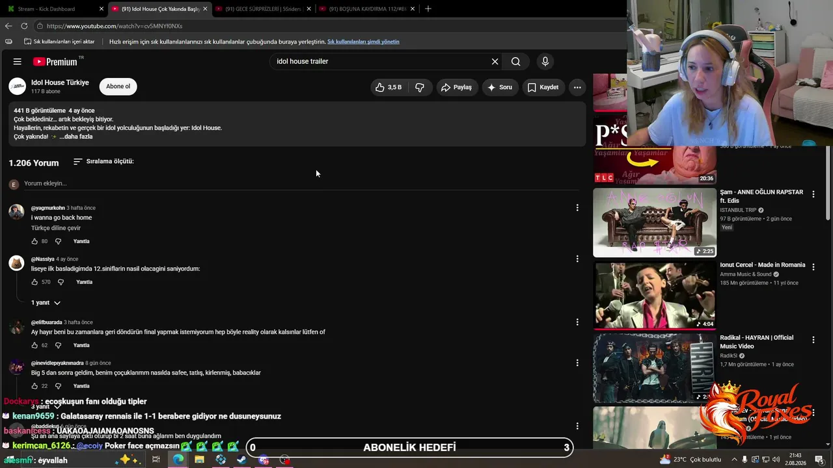The height and width of the screenshot is (468, 833).
Task: Open Task View on the taskbar
Action: (x=156, y=460)
